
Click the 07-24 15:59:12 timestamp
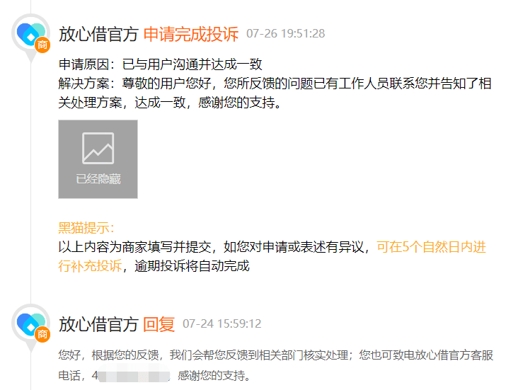pos(222,323)
